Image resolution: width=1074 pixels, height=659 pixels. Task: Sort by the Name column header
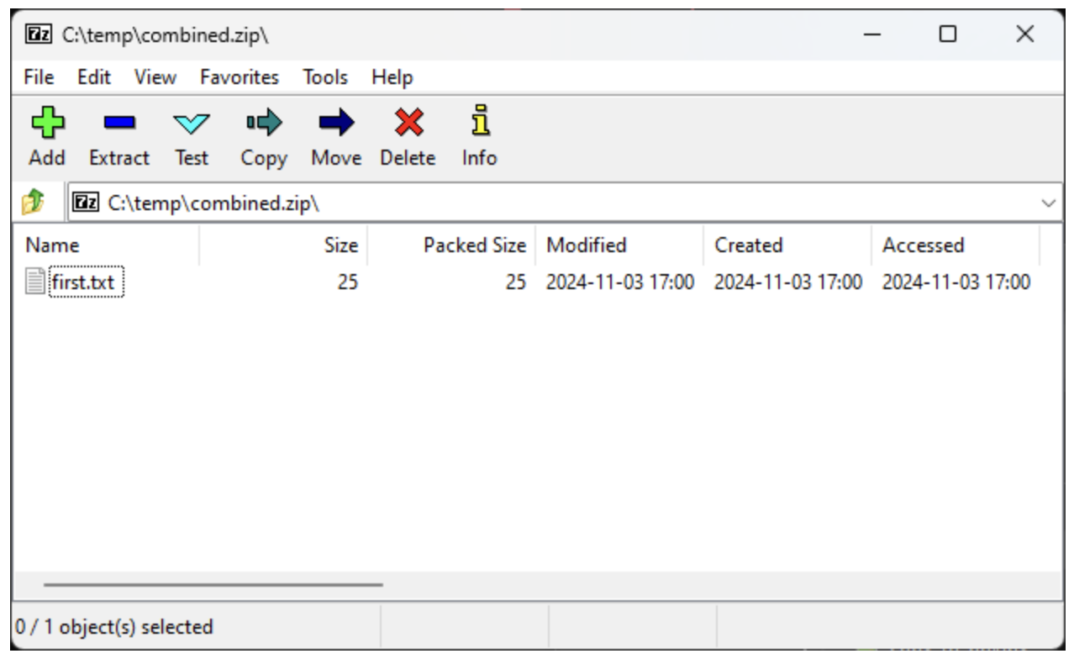106,245
